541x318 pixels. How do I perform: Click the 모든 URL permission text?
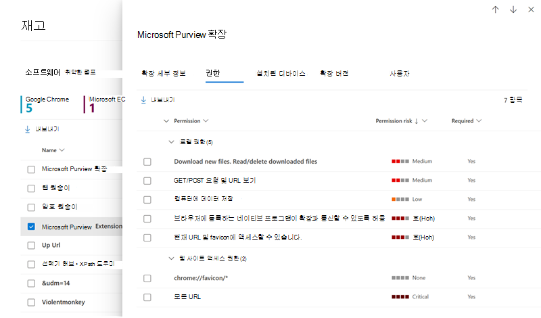click(187, 297)
